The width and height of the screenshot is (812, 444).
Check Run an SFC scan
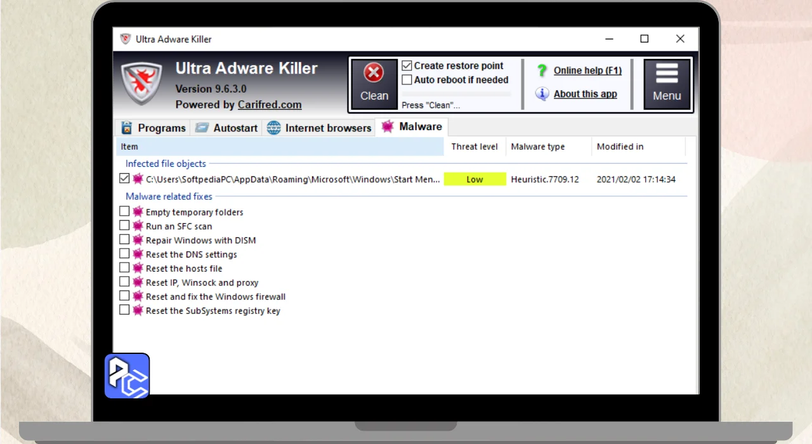pyautogui.click(x=124, y=225)
